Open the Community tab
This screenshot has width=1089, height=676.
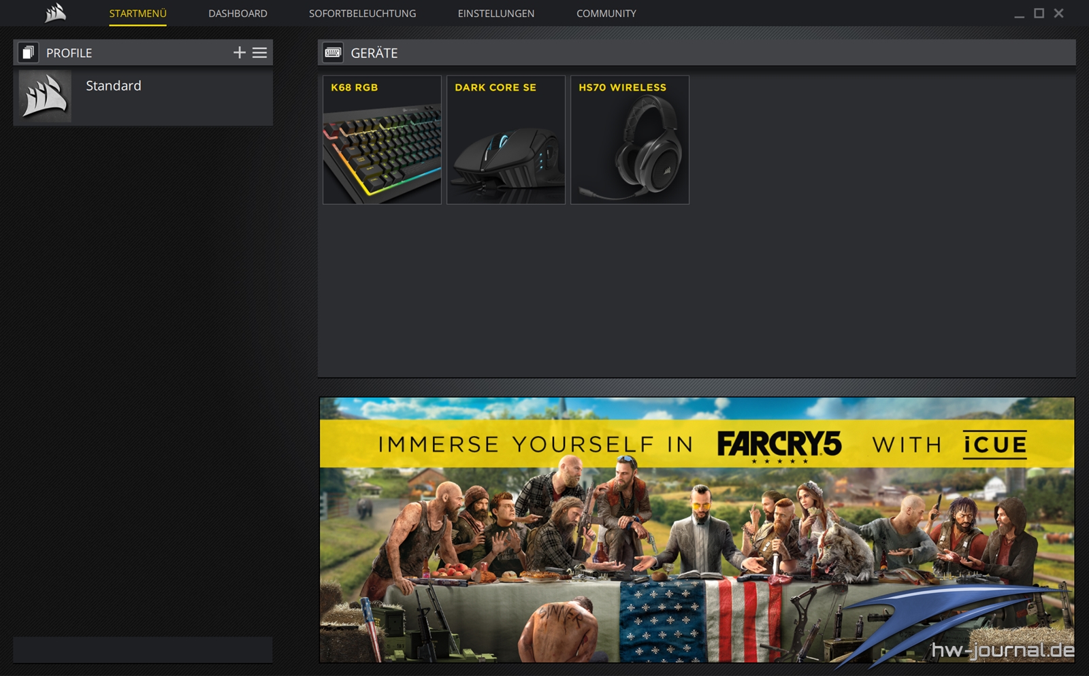tap(606, 14)
